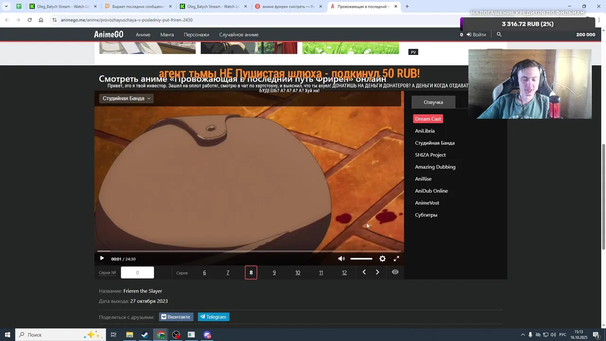Mute the video player sound

pyautogui.click(x=341, y=259)
